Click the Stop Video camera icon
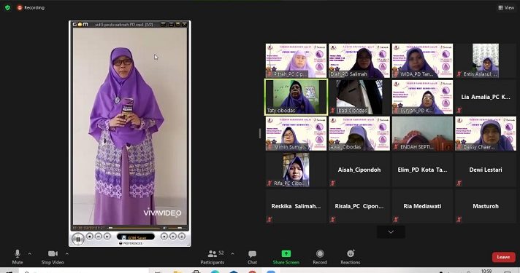The width and height of the screenshot is (520, 273). coord(53,253)
